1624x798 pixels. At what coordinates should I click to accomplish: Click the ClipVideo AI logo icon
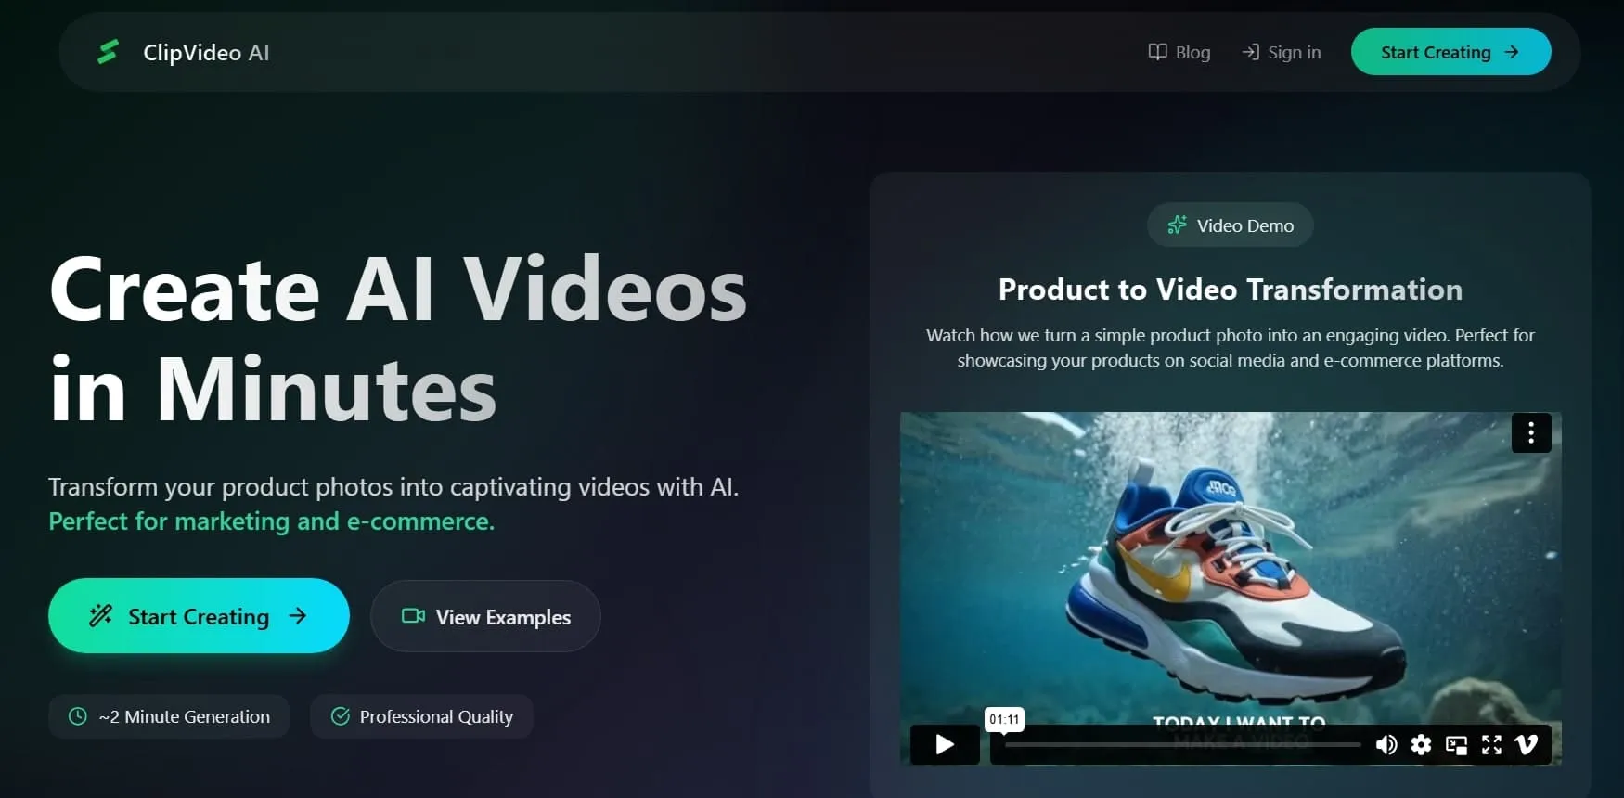(109, 52)
